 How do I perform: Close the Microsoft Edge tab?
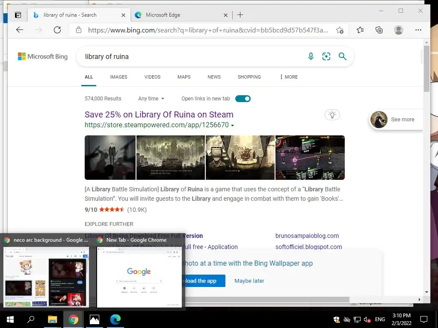click(226, 15)
